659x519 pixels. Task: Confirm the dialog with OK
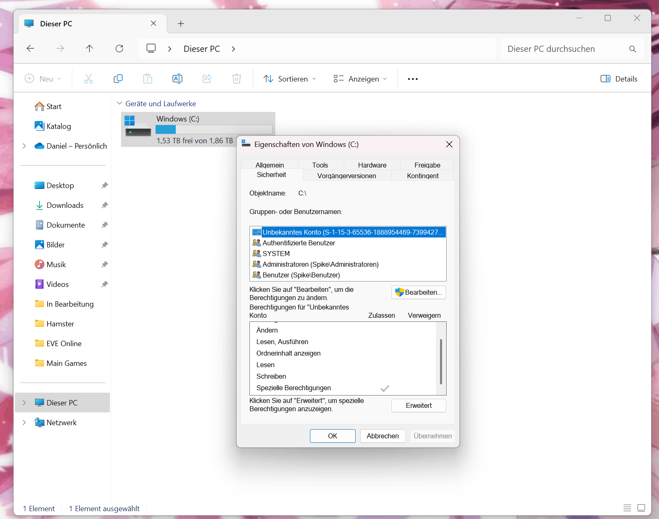(x=333, y=436)
